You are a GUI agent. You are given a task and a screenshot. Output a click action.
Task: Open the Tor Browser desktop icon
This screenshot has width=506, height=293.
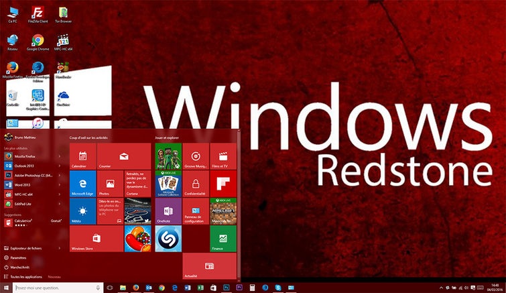click(x=63, y=15)
